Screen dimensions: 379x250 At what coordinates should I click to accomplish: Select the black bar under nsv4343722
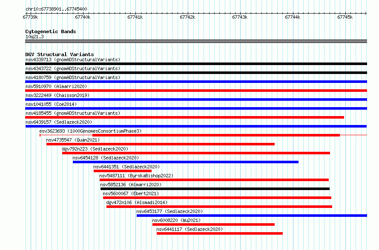pos(196,73)
